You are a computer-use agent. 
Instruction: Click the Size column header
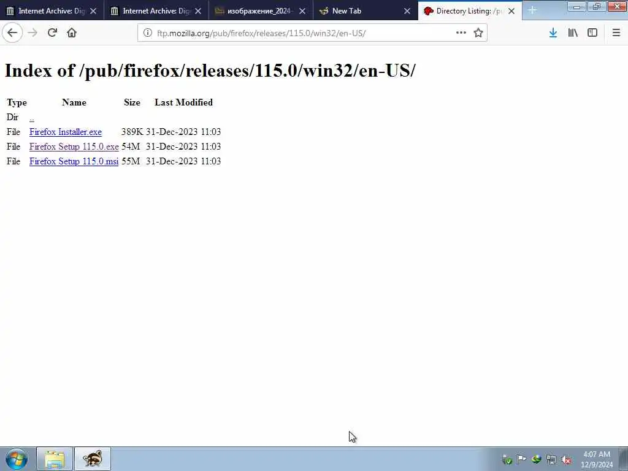132,102
